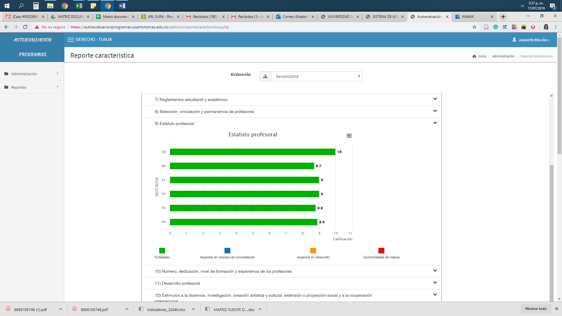Open Windows search magnifier
This screenshot has width=562, height=316.
pos(21,6)
